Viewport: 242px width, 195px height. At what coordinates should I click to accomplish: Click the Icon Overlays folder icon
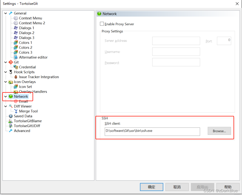tap(11, 82)
